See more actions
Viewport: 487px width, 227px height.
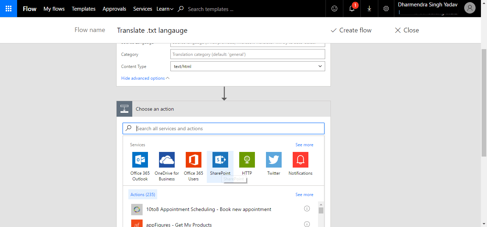(304, 195)
